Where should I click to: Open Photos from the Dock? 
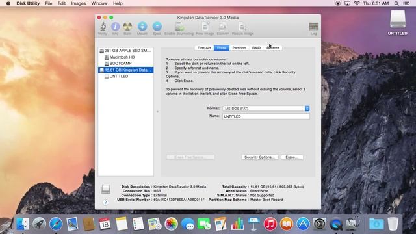pos(171,224)
